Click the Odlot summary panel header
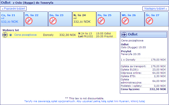This screenshot has width=169, height=105. coord(144,35)
